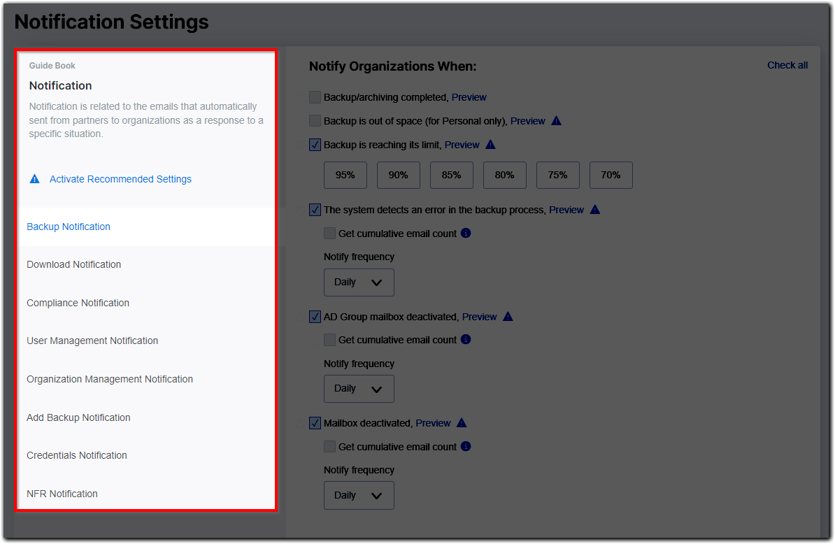The height and width of the screenshot is (544, 835).
Task: Check Get cumulative email count under AD Group deactivation
Action: point(329,339)
